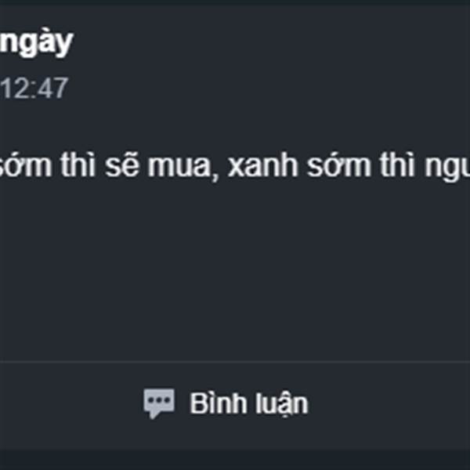Click the divider line above Bình luận
The width and height of the screenshot is (470, 470).
click(235, 362)
